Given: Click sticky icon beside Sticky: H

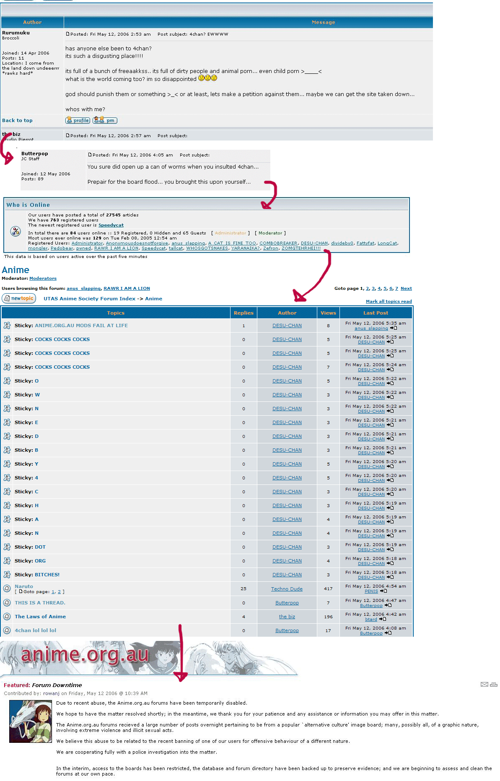Looking at the screenshot, I should click(x=7, y=505).
